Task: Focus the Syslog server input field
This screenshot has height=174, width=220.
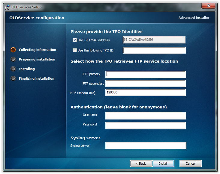Action: coord(146,146)
